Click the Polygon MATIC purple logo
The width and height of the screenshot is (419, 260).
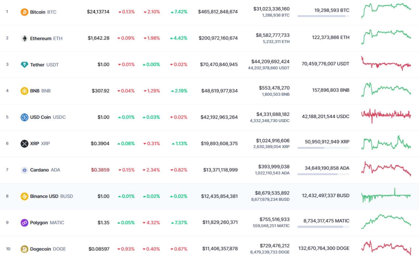coord(24,223)
